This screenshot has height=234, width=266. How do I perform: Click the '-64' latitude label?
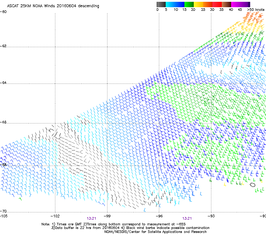3,83
